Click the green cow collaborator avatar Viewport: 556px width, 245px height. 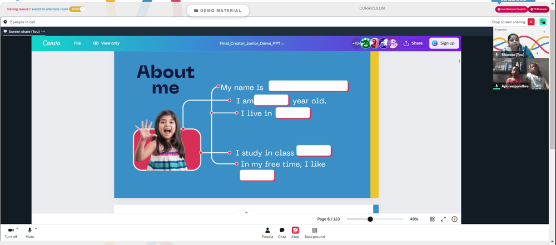pos(366,43)
